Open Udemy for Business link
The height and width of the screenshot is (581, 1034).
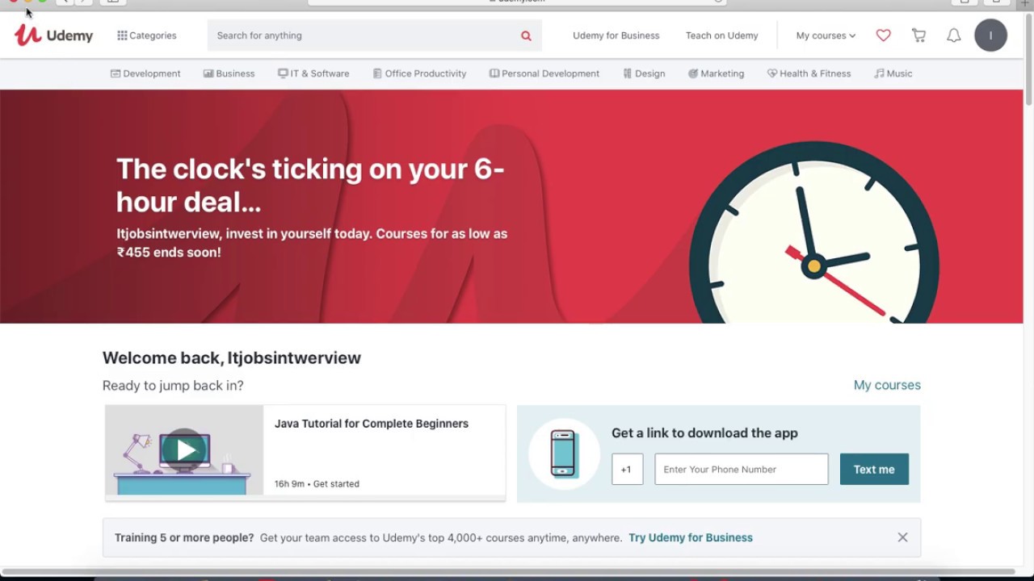[x=616, y=36]
